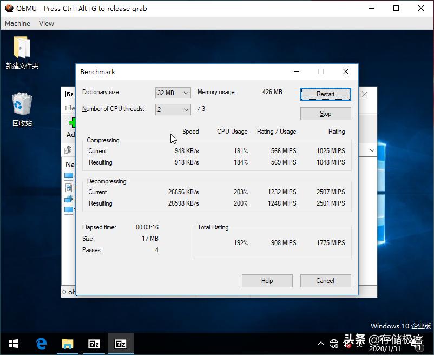Click the up-folder icon in the 7-Zip window
The width and height of the screenshot is (434, 355).
tap(68, 150)
